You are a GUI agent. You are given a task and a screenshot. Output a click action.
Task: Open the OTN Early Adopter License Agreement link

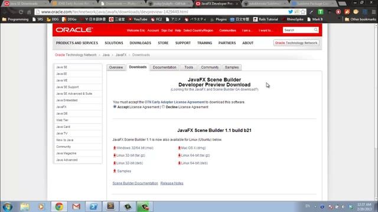175,102
